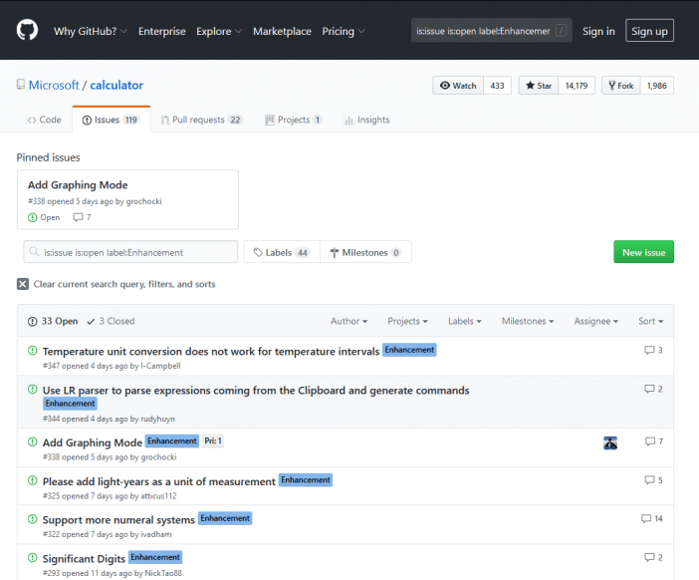Click the slash shortcut icon in header search
Image resolution: width=699 pixels, height=580 pixels.
(x=562, y=31)
